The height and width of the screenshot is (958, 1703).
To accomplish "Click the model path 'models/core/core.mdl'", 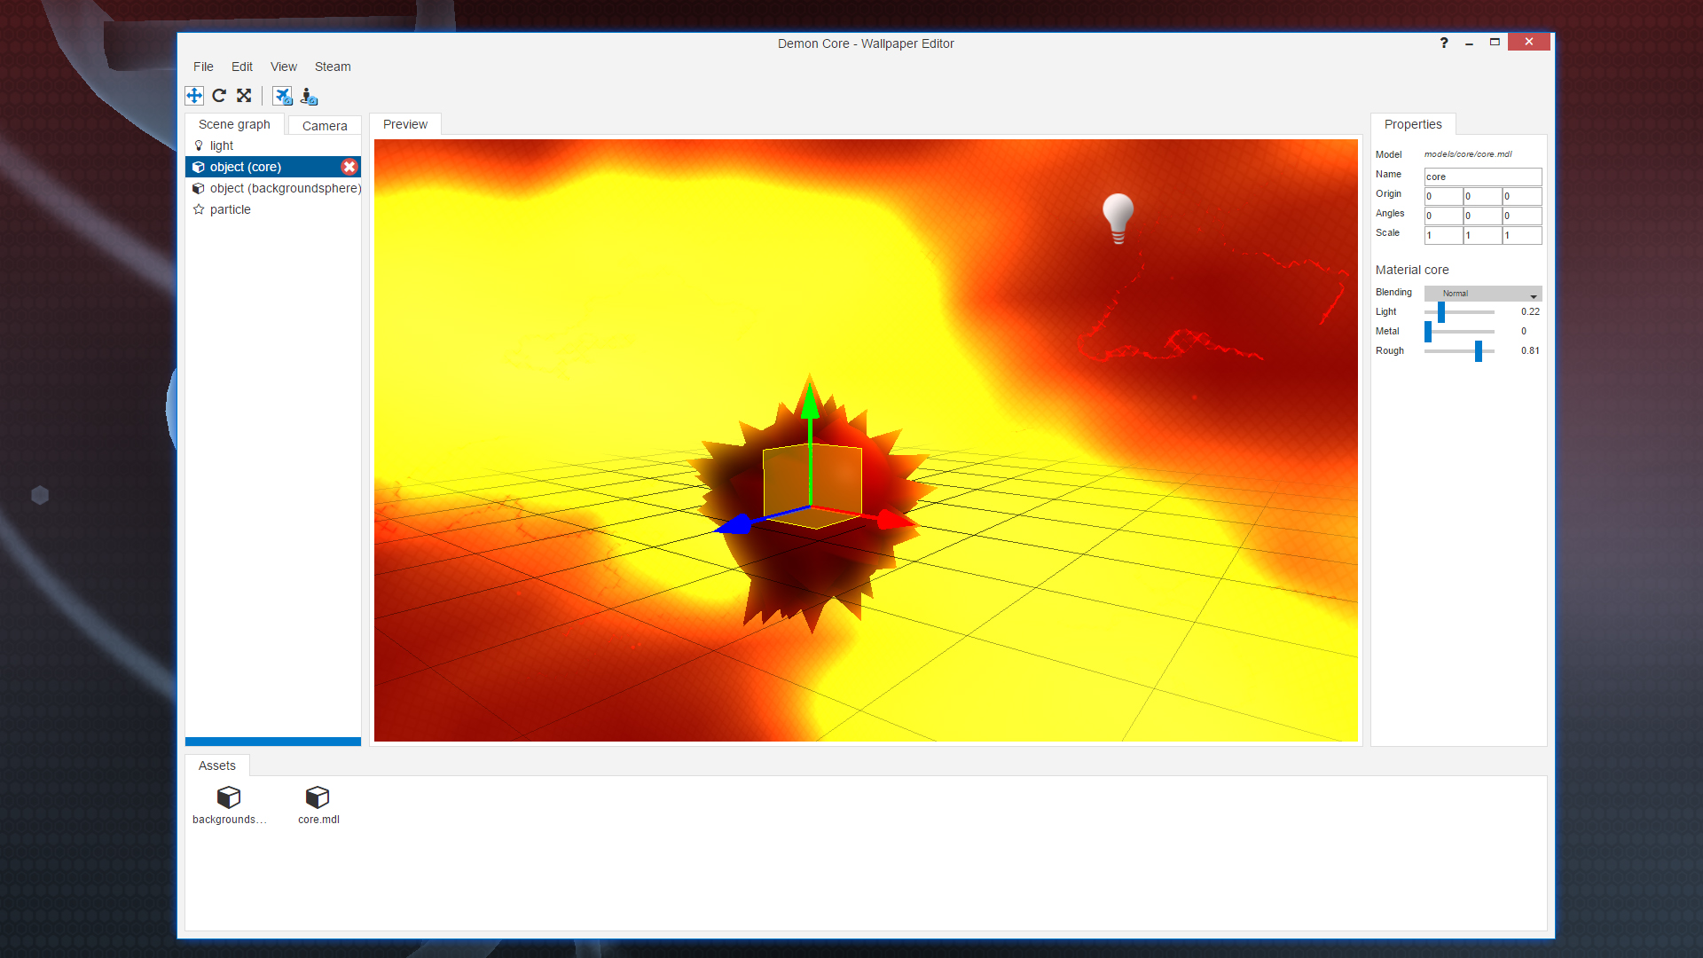I will [x=1468, y=154].
